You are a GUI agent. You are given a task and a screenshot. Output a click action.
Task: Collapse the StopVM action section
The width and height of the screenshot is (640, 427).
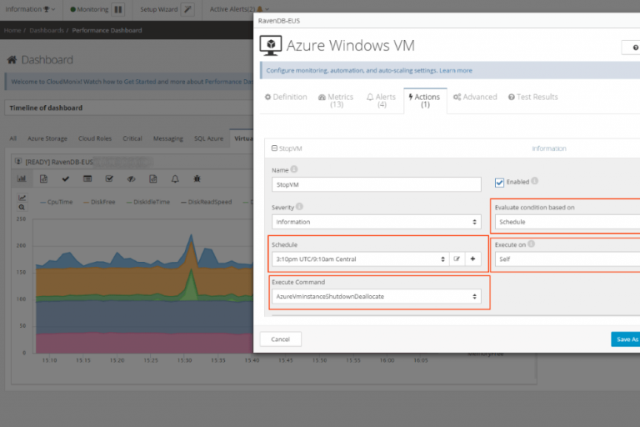click(x=275, y=148)
